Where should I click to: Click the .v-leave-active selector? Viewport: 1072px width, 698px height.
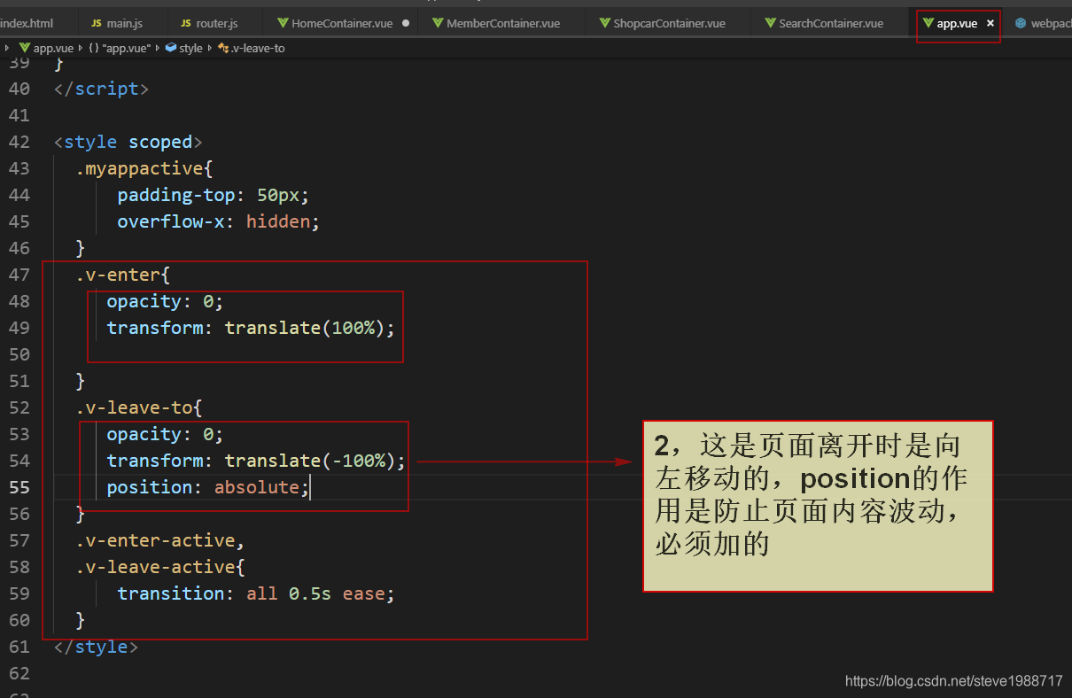pyautogui.click(x=160, y=567)
